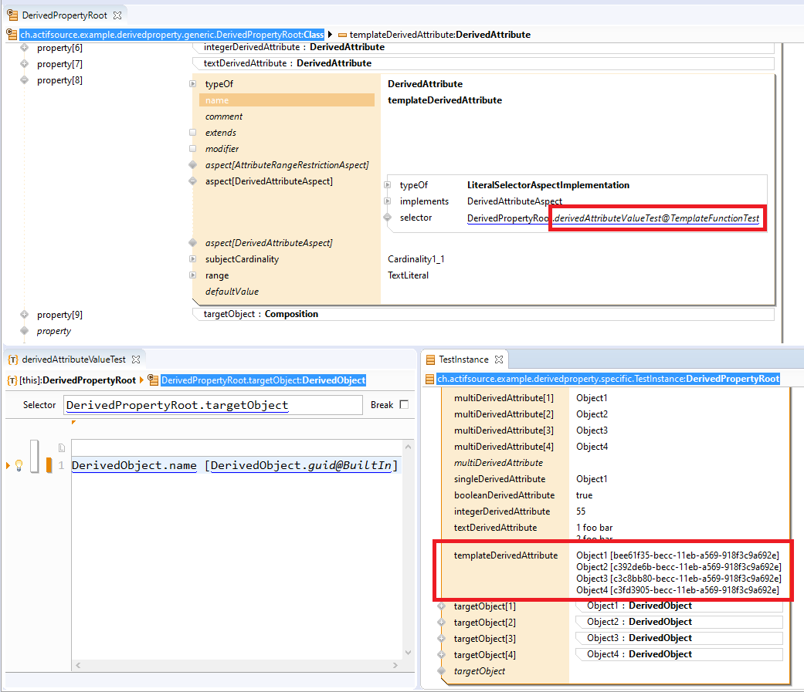Image resolution: width=804 pixels, height=692 pixels.
Task: Click the lightbulb quick-fix icon on line 1
Action: coord(19,465)
